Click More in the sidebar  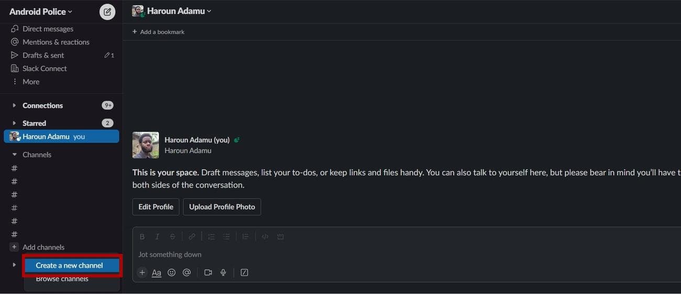pyautogui.click(x=31, y=82)
